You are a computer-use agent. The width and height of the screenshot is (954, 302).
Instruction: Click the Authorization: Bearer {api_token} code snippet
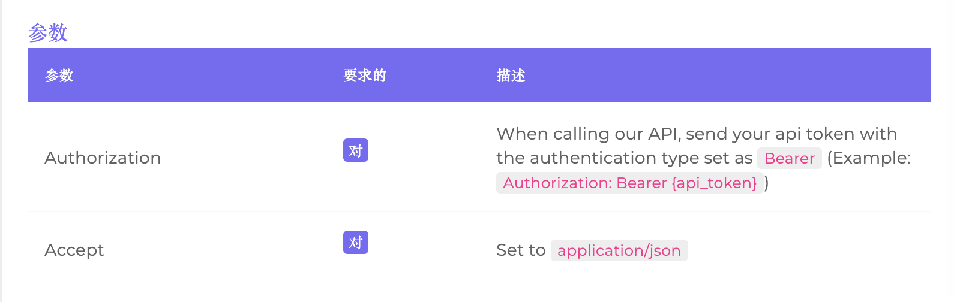click(x=630, y=183)
